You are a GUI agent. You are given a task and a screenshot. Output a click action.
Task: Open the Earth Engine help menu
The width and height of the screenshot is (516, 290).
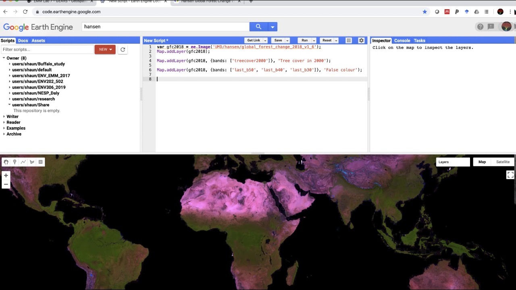click(x=480, y=27)
